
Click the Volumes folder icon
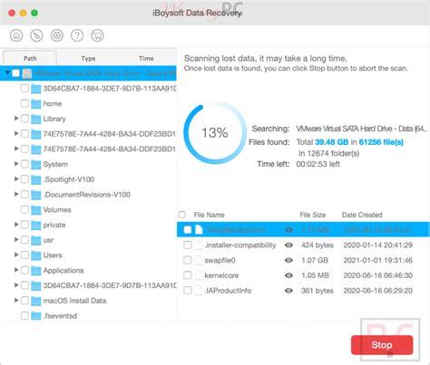(x=36, y=210)
